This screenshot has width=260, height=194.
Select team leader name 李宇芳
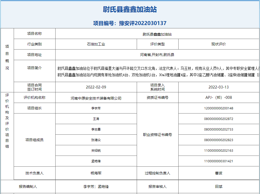[x=96, y=108]
